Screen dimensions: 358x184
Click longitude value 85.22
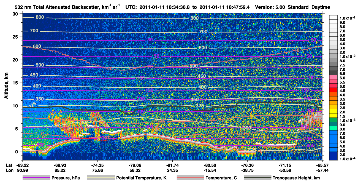point(60,170)
